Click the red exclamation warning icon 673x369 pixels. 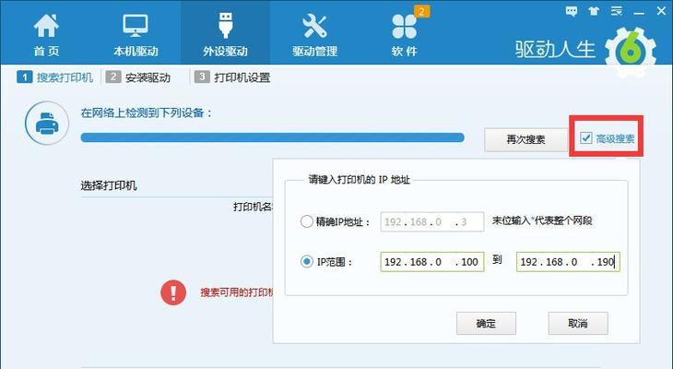pyautogui.click(x=173, y=292)
